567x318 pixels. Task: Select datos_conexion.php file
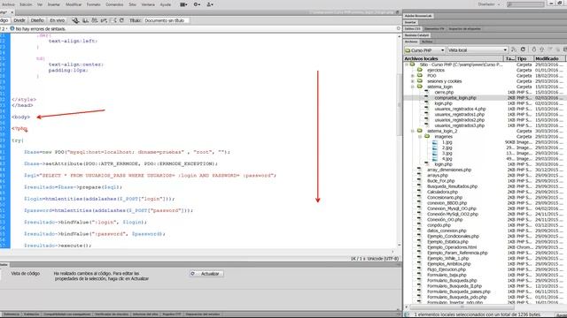point(447,231)
